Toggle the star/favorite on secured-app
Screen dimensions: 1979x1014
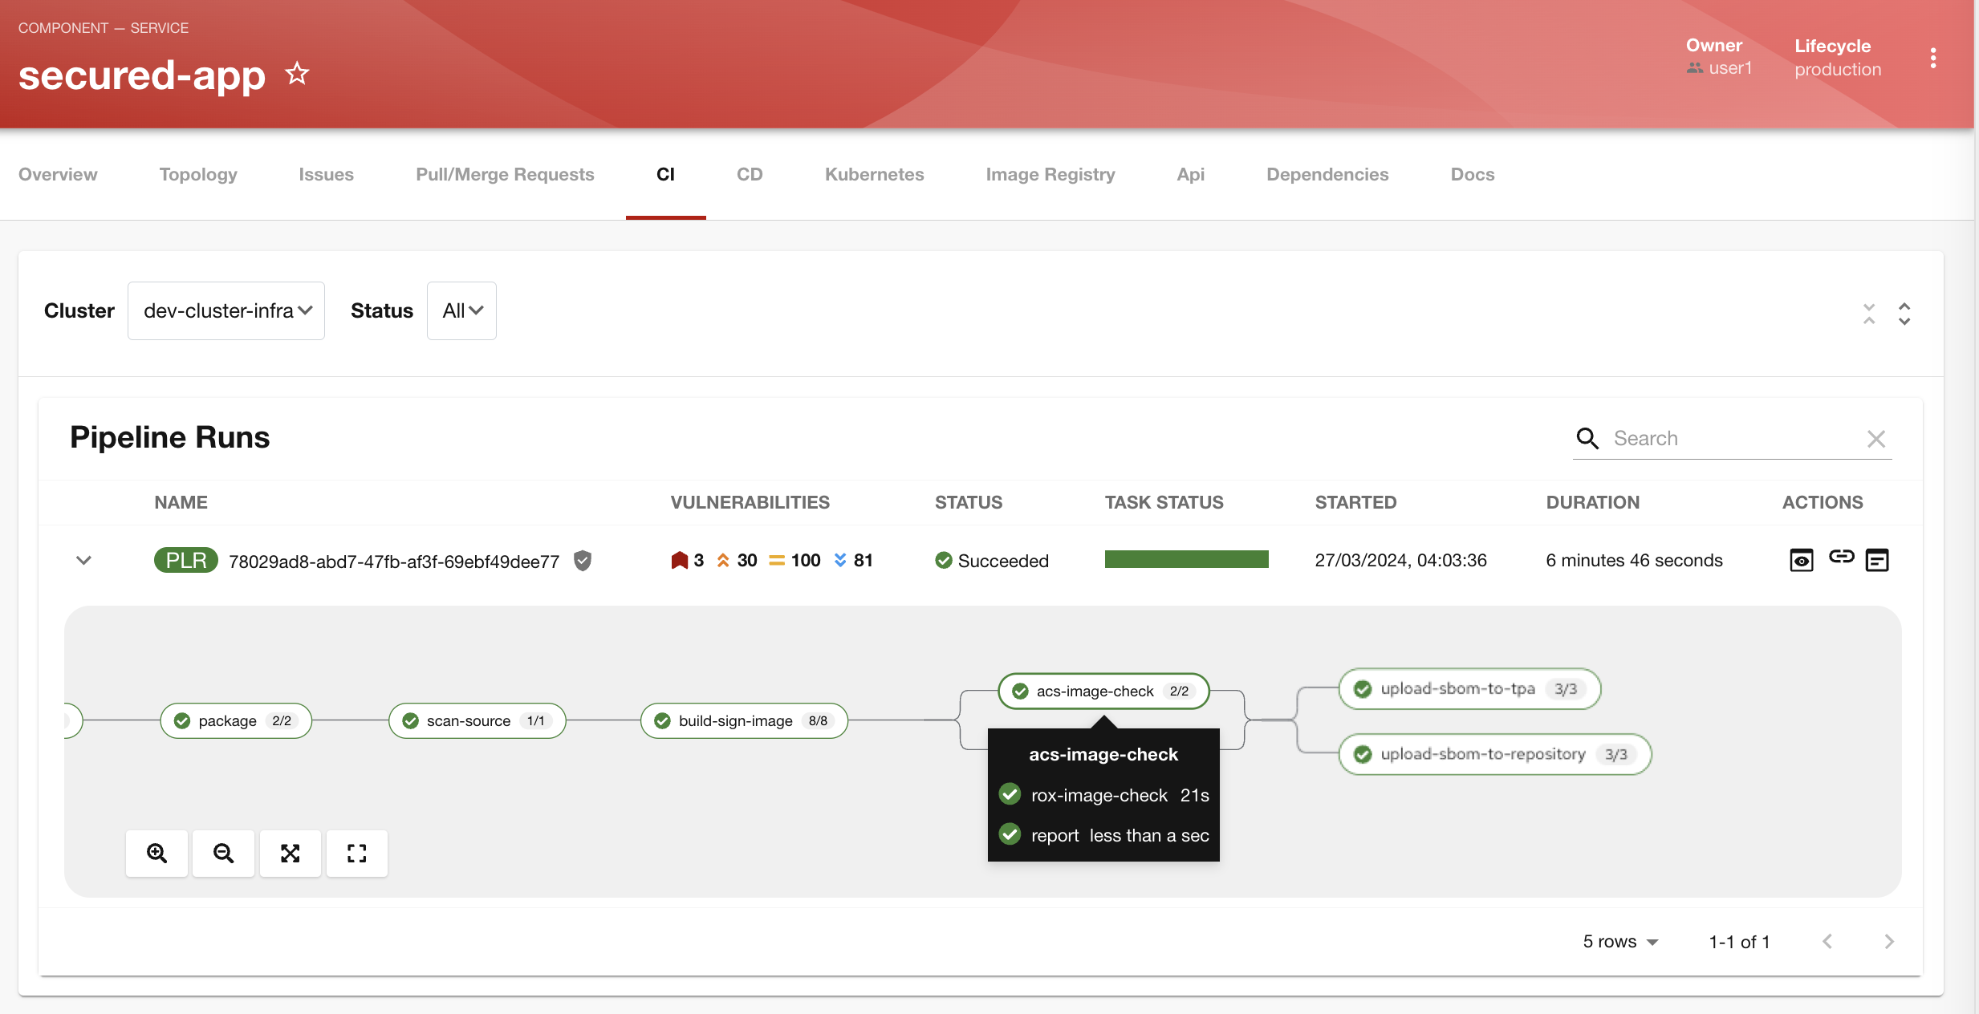(296, 72)
